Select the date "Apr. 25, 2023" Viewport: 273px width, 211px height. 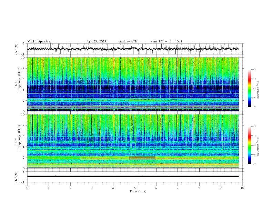pos(96,41)
